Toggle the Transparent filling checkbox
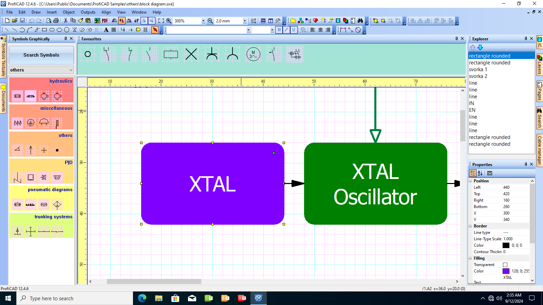The width and height of the screenshot is (543, 305). 505,265
